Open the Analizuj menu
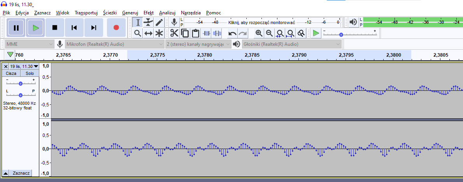Screen dimensions: 463x182 (167, 13)
